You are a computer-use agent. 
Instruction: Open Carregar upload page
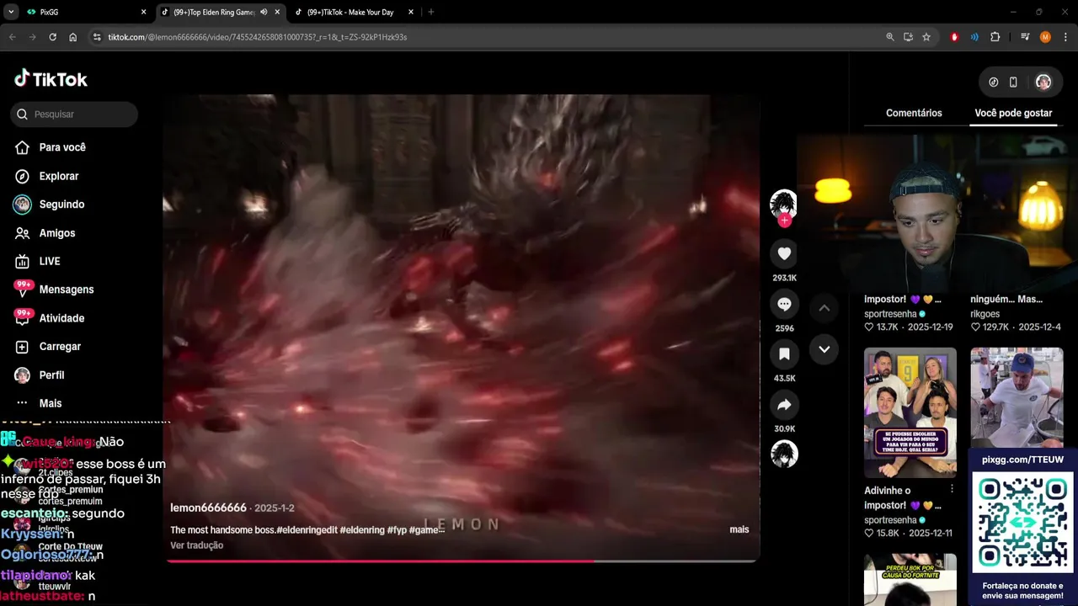click(x=60, y=347)
